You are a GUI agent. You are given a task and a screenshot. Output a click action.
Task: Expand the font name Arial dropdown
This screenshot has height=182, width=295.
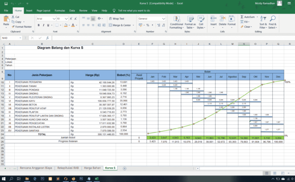(x=54, y=18)
